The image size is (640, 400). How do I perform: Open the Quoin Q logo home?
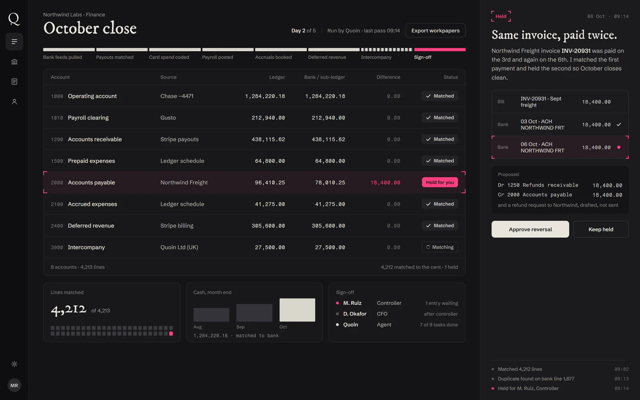tap(14, 19)
